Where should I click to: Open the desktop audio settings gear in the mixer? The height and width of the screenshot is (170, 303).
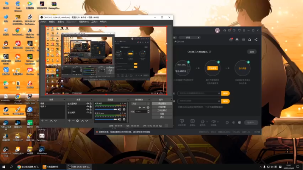coord(124,110)
